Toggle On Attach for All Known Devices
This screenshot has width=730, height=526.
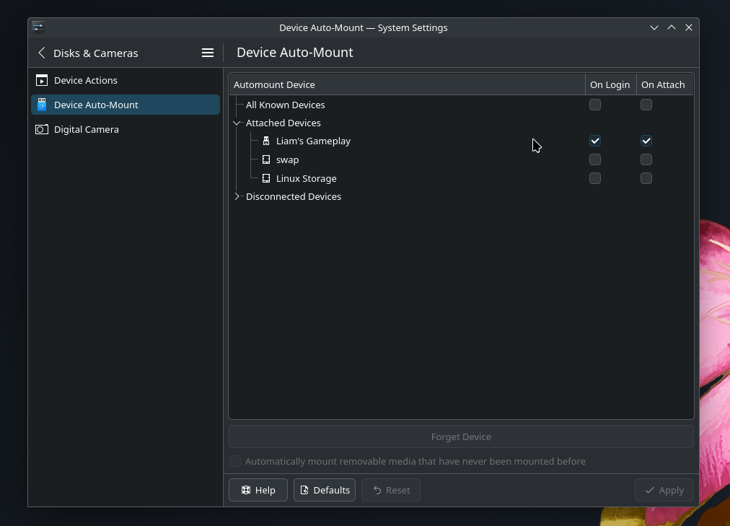646,105
